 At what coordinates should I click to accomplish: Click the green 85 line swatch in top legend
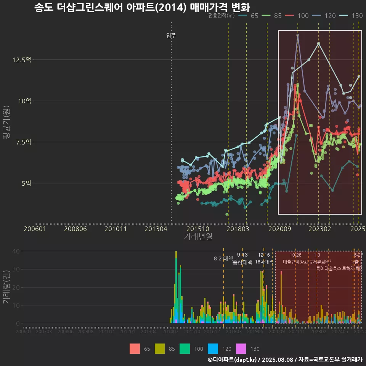point(266,16)
